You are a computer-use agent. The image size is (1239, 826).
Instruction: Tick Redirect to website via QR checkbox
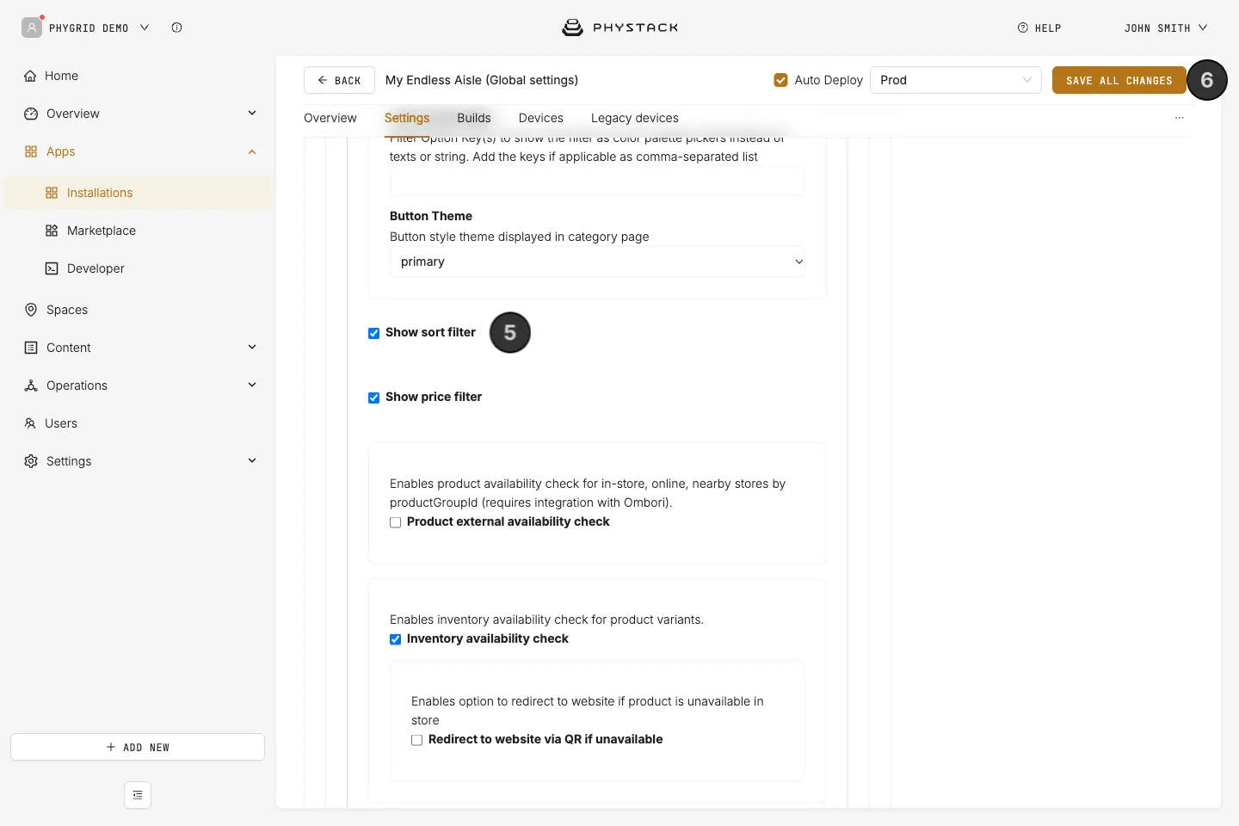(x=417, y=740)
